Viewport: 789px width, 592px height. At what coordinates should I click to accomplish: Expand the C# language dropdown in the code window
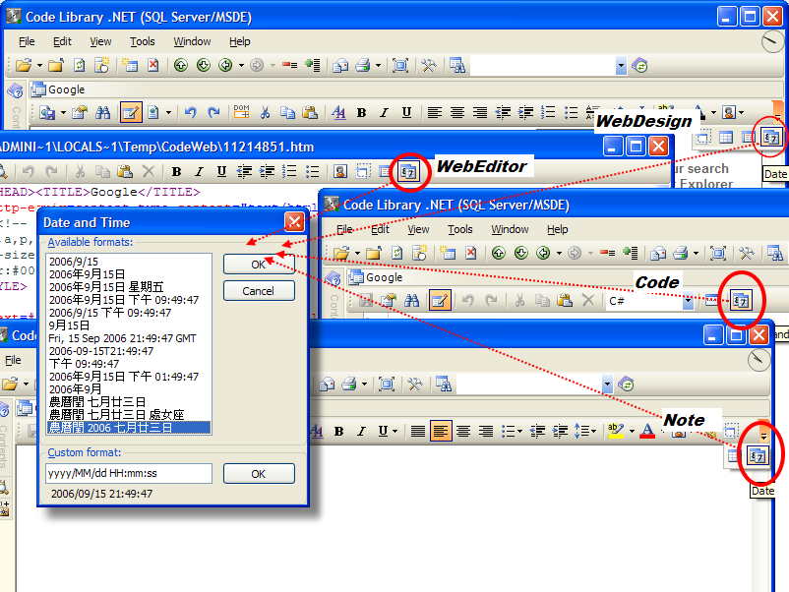[x=688, y=301]
